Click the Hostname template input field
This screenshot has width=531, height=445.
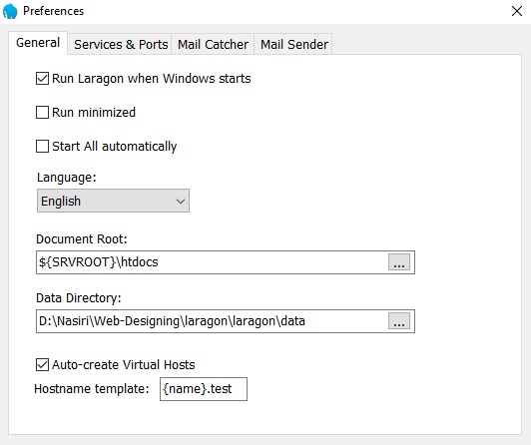point(204,389)
